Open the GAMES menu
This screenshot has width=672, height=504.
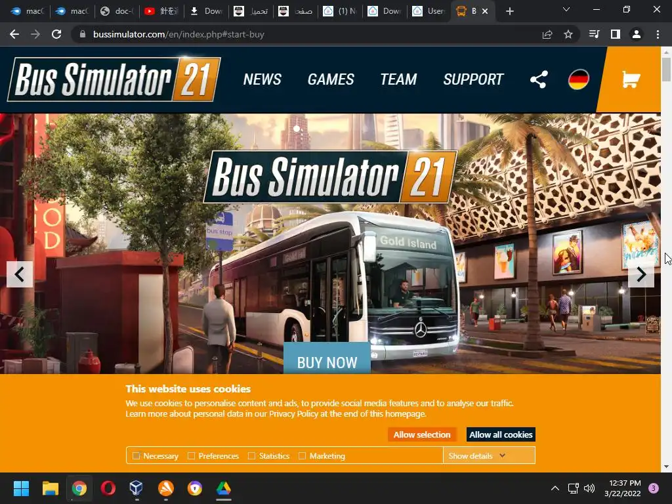pos(331,79)
